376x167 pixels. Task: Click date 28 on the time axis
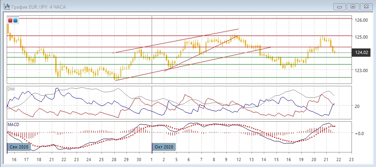tap(114, 160)
